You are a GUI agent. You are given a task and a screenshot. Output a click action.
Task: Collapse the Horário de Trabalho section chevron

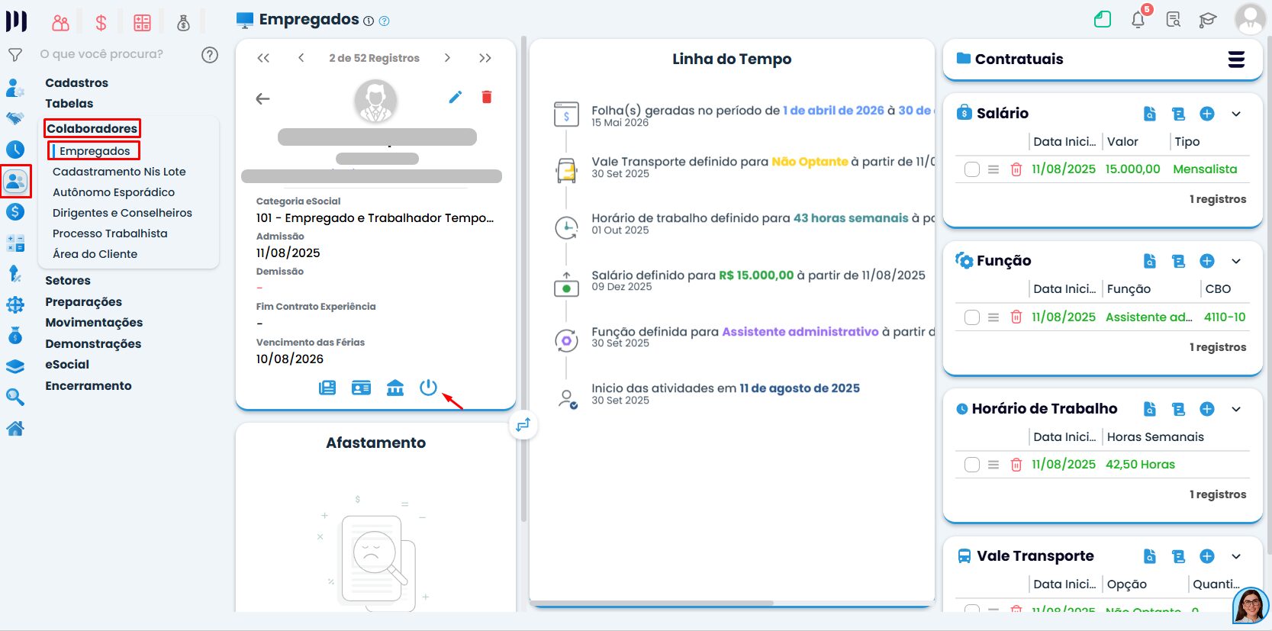click(x=1236, y=409)
